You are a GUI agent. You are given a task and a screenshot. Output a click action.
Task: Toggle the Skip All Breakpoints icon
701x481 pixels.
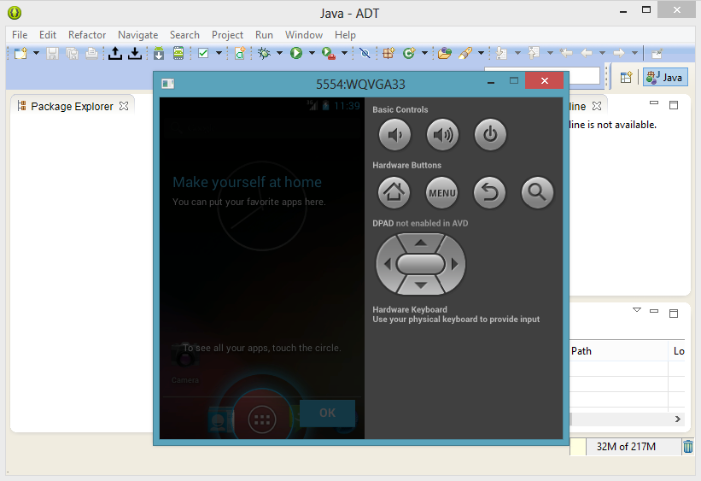click(365, 54)
